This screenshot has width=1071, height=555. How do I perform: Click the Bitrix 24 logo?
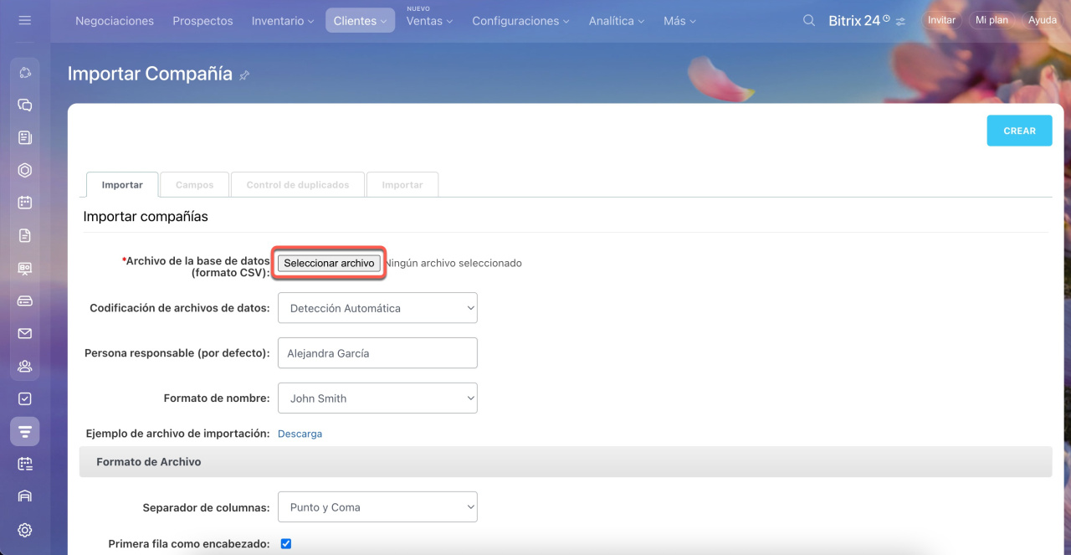(x=853, y=21)
